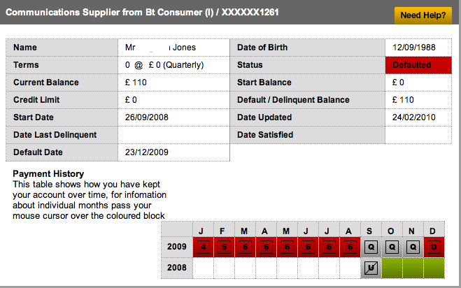Click October 2009 block marked Q

point(392,247)
